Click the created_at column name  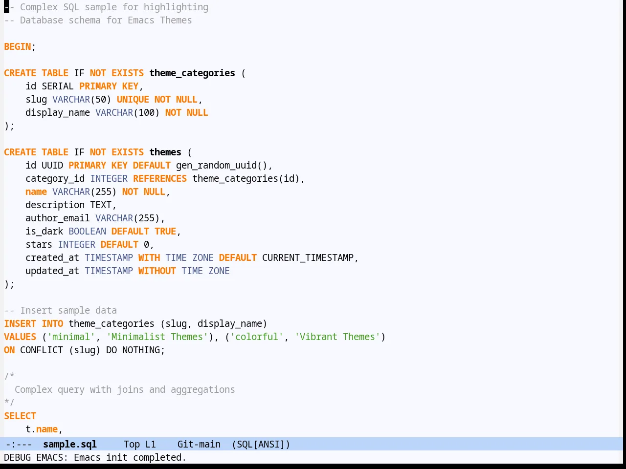coord(52,257)
